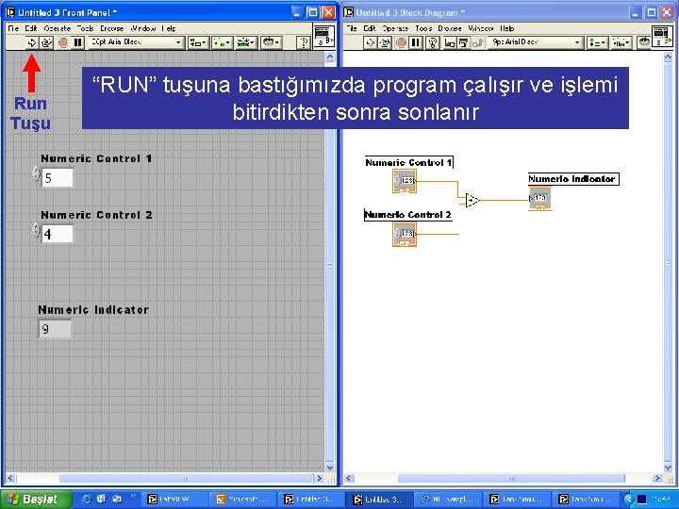Open the Block Diagram text font dropdown

(x=536, y=42)
